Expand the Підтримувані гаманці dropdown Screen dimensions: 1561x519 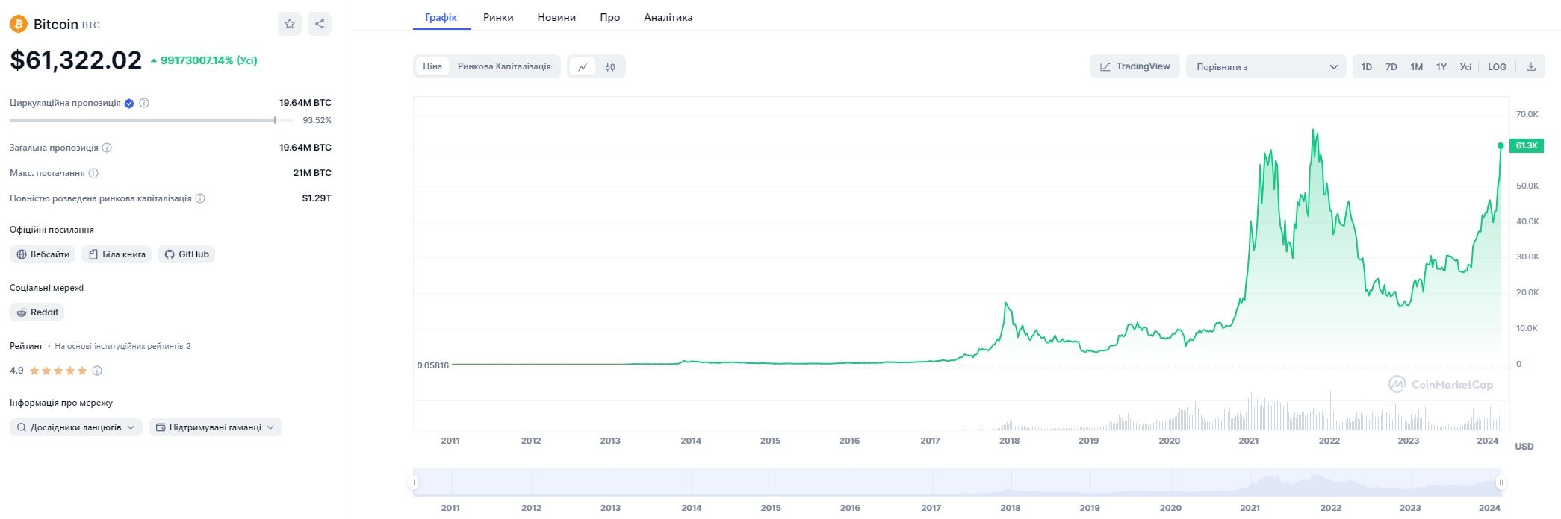pyautogui.click(x=215, y=427)
